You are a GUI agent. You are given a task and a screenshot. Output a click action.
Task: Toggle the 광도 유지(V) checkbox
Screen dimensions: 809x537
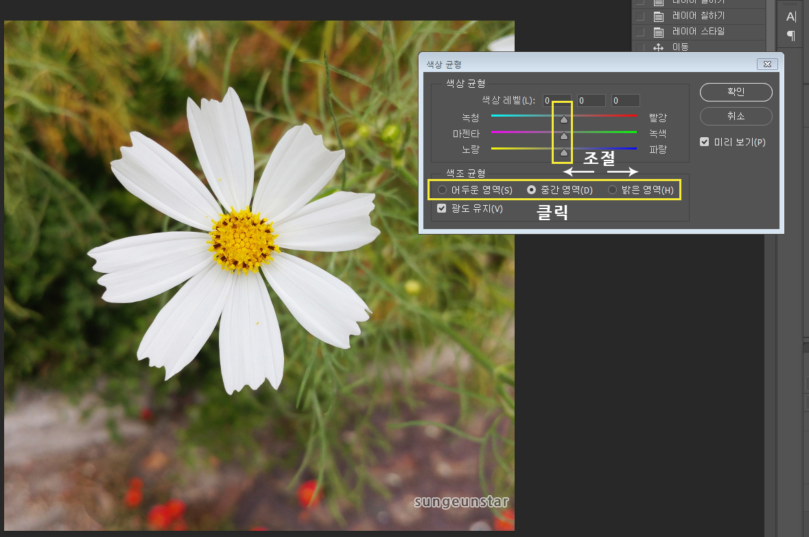(442, 208)
